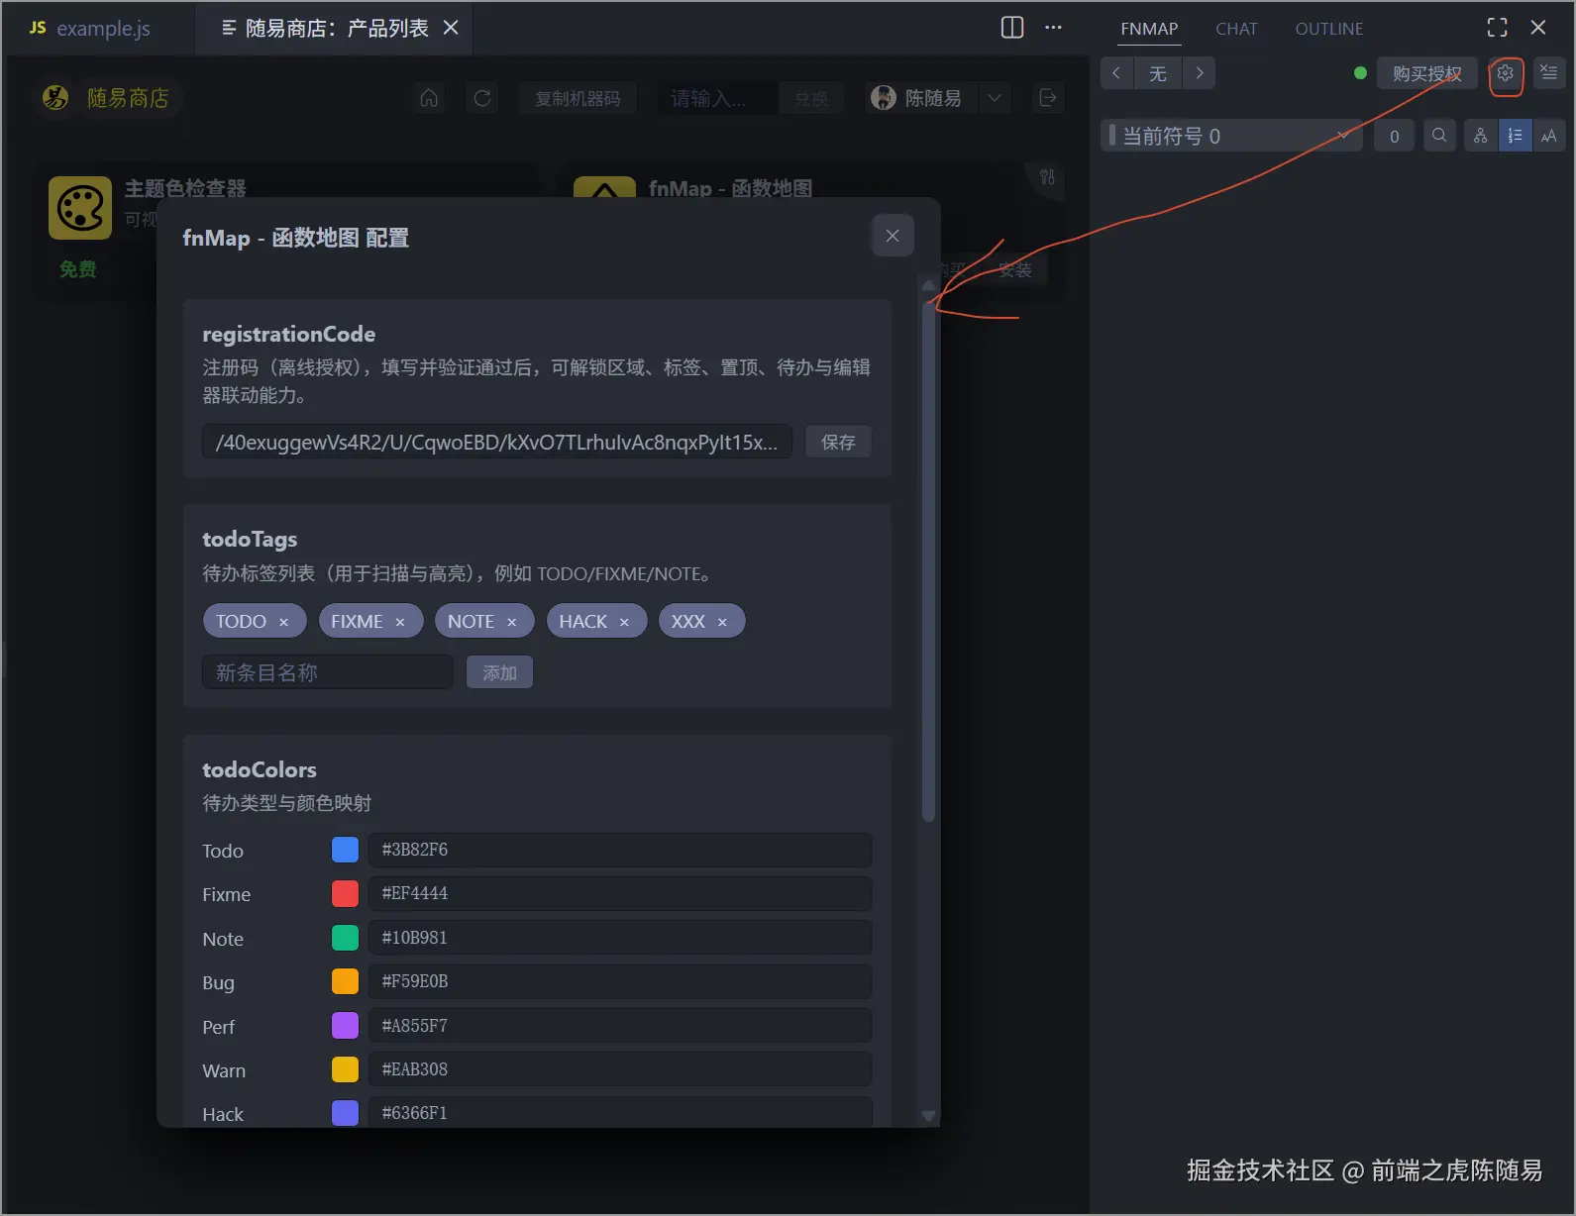Remove the TODO tag
Viewport: 1576px width, 1216px height.
coord(283,622)
